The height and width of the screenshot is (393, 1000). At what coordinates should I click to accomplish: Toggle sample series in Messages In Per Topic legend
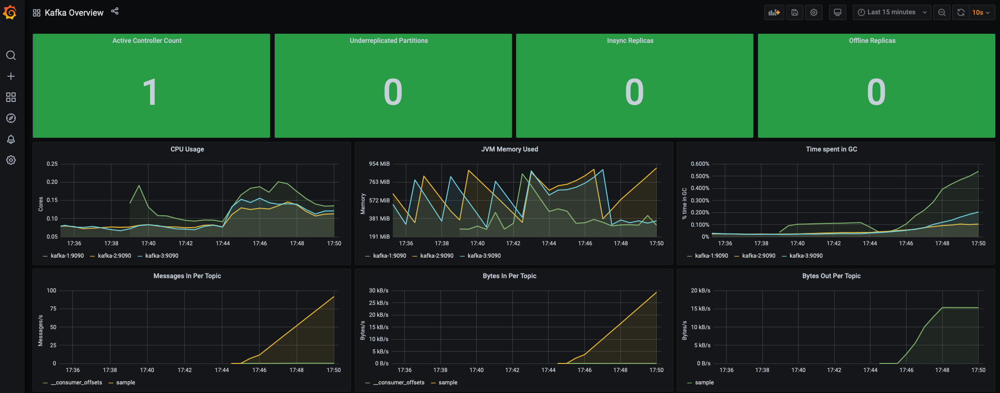pos(126,383)
